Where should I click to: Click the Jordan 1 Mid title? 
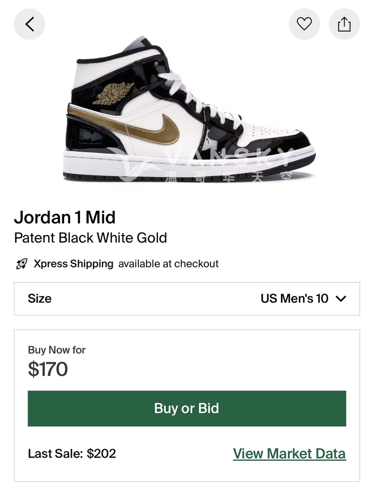65,217
